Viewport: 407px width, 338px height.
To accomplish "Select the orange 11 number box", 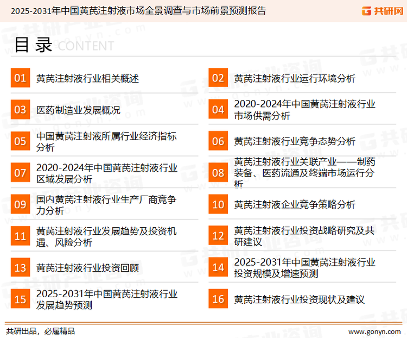I will tap(20, 236).
